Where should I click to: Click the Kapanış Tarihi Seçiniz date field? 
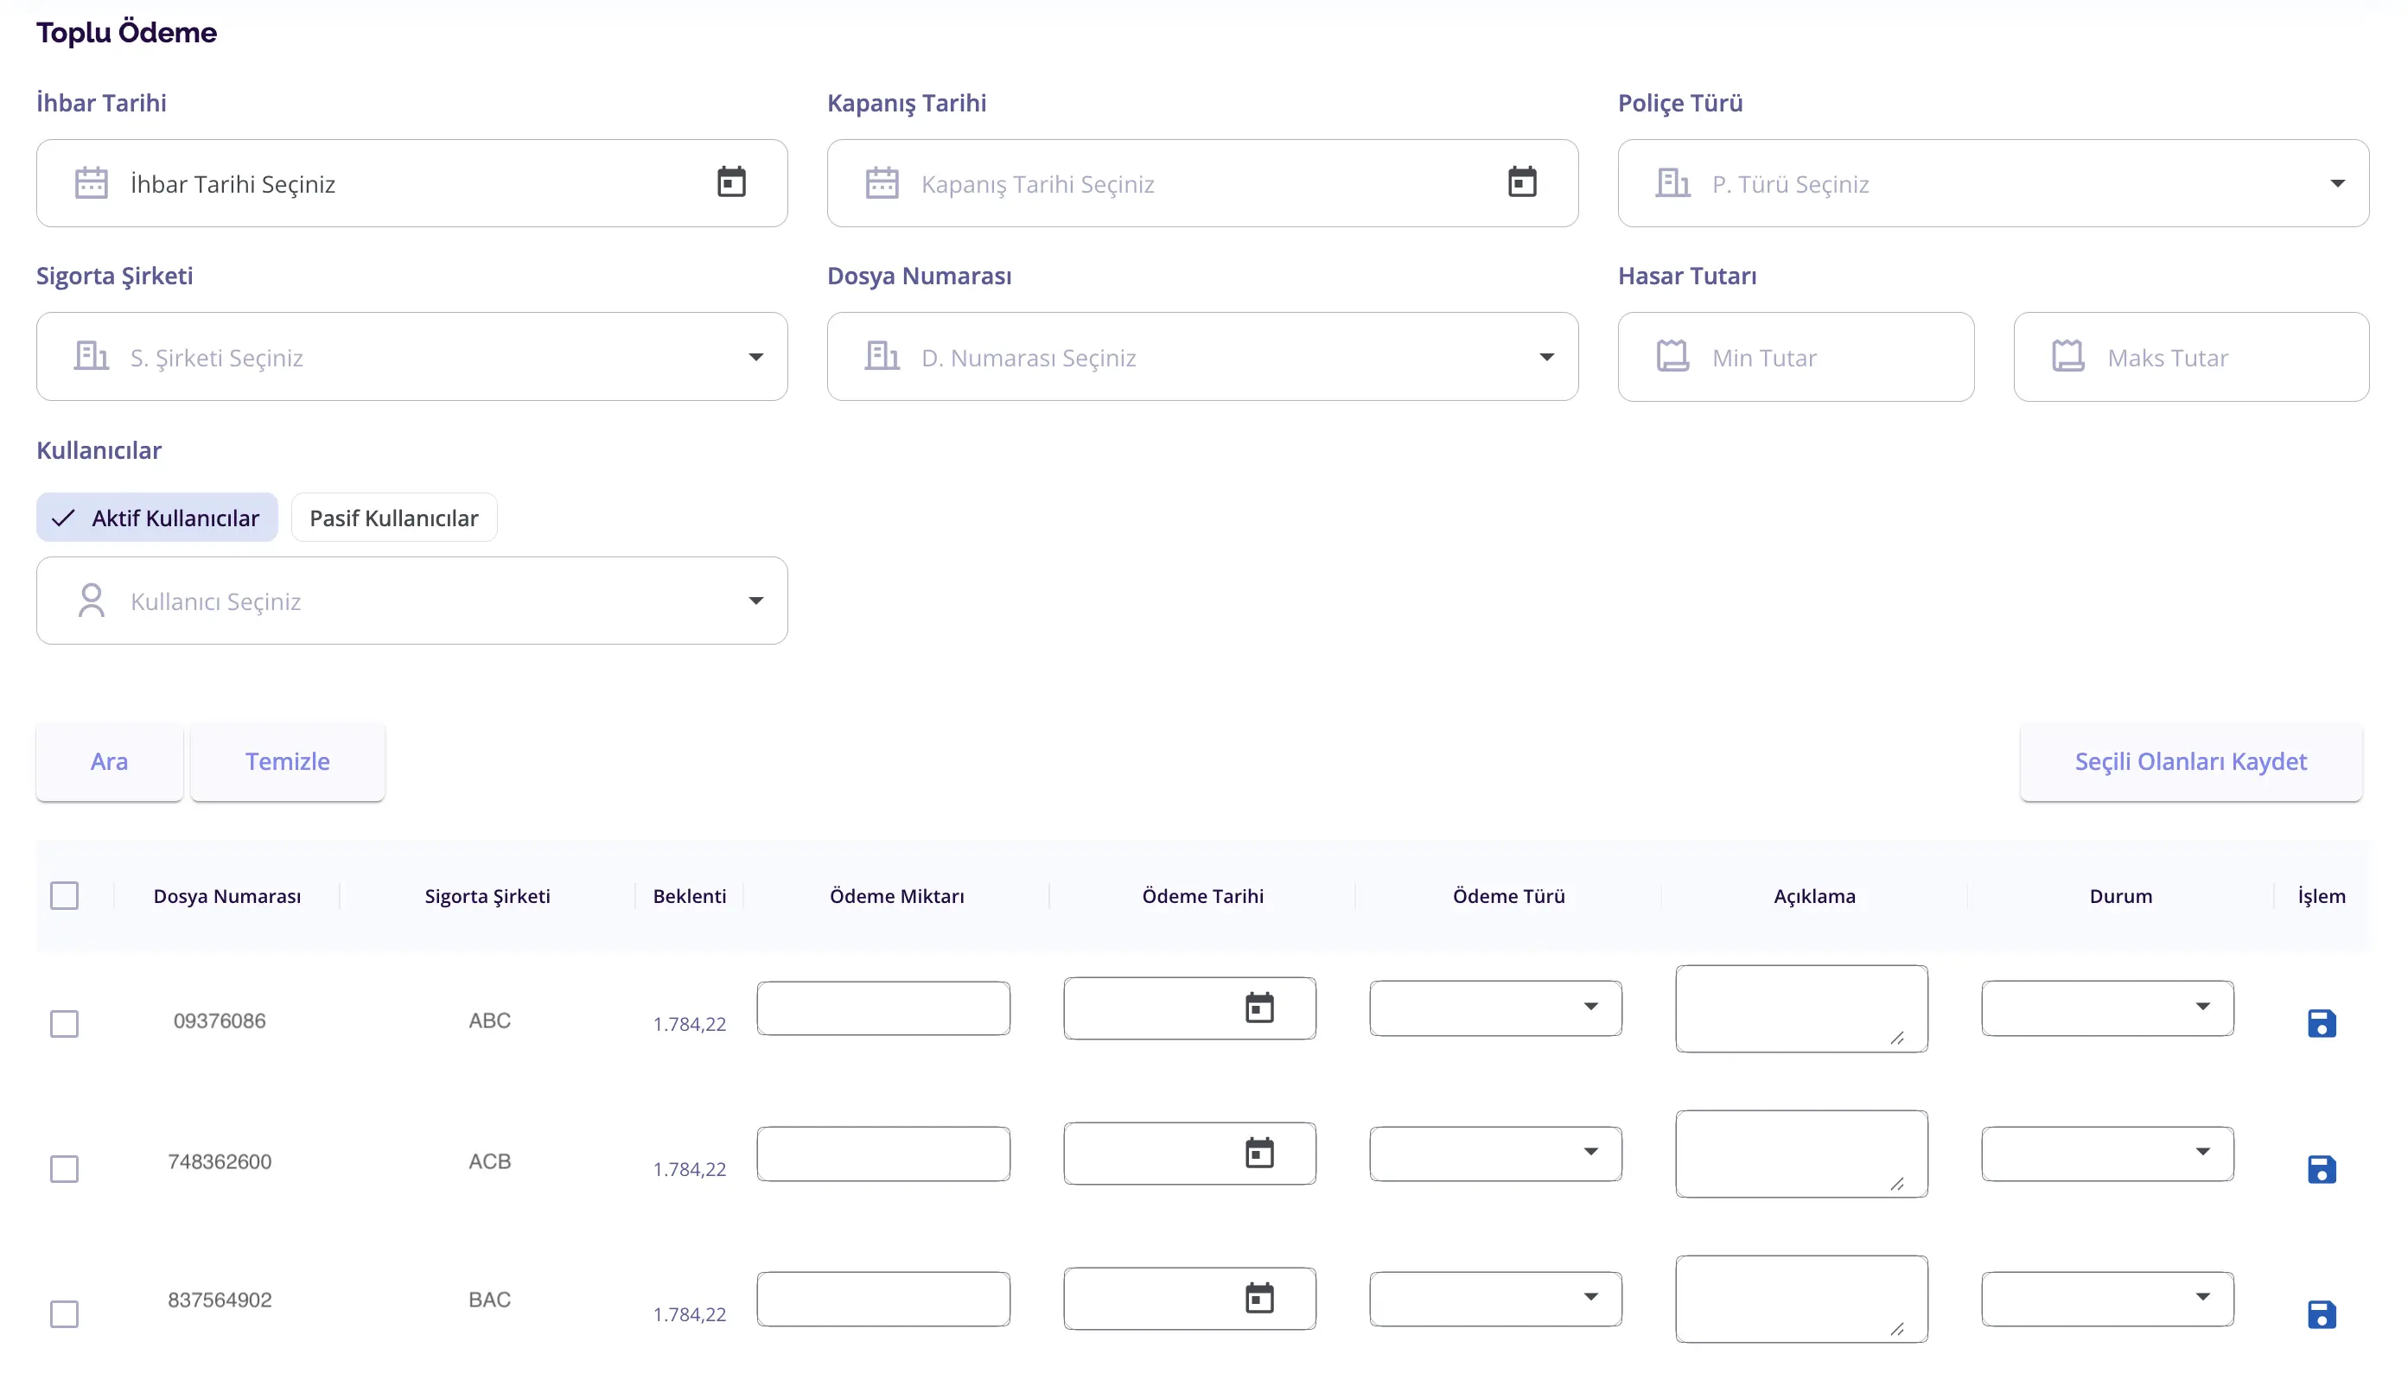(1201, 183)
